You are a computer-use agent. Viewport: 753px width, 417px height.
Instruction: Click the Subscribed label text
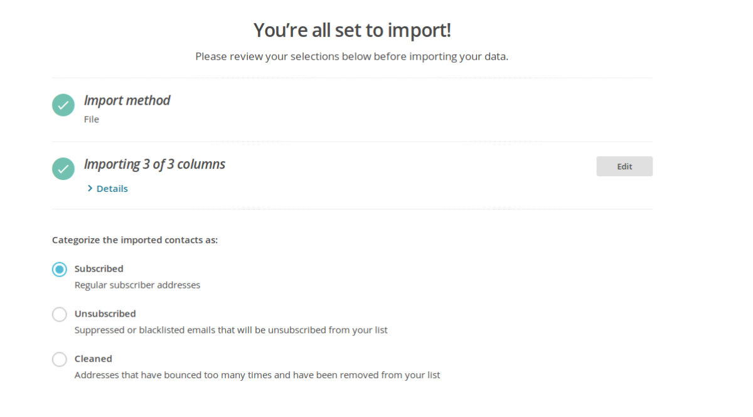[99, 268]
